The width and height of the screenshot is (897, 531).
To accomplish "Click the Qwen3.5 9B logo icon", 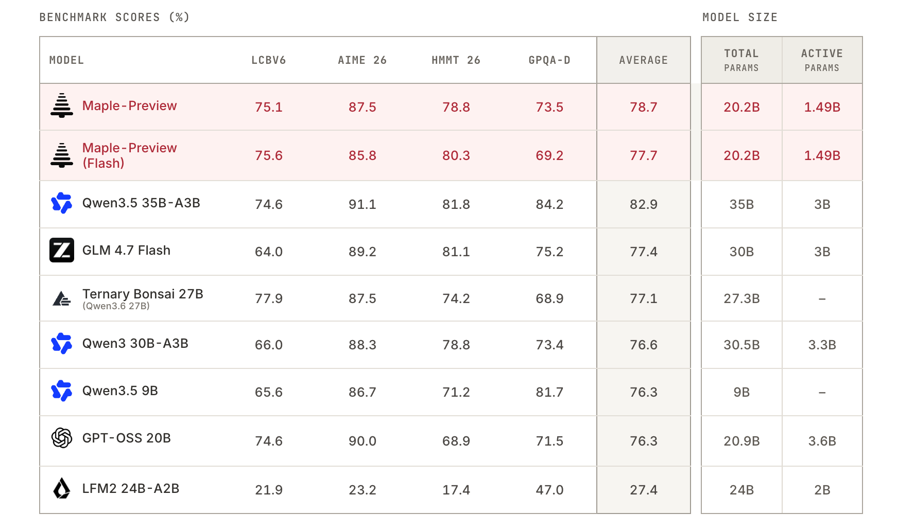I will coord(62,391).
